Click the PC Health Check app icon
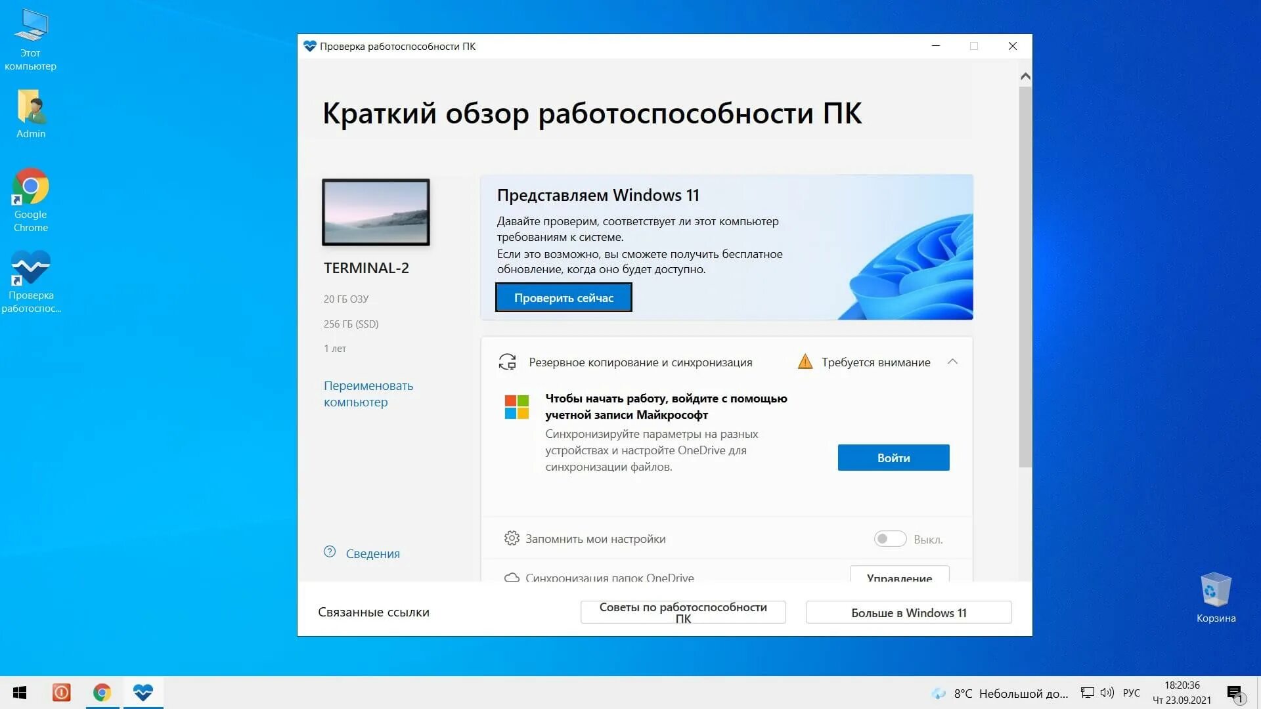This screenshot has height=709, width=1261. [30, 269]
